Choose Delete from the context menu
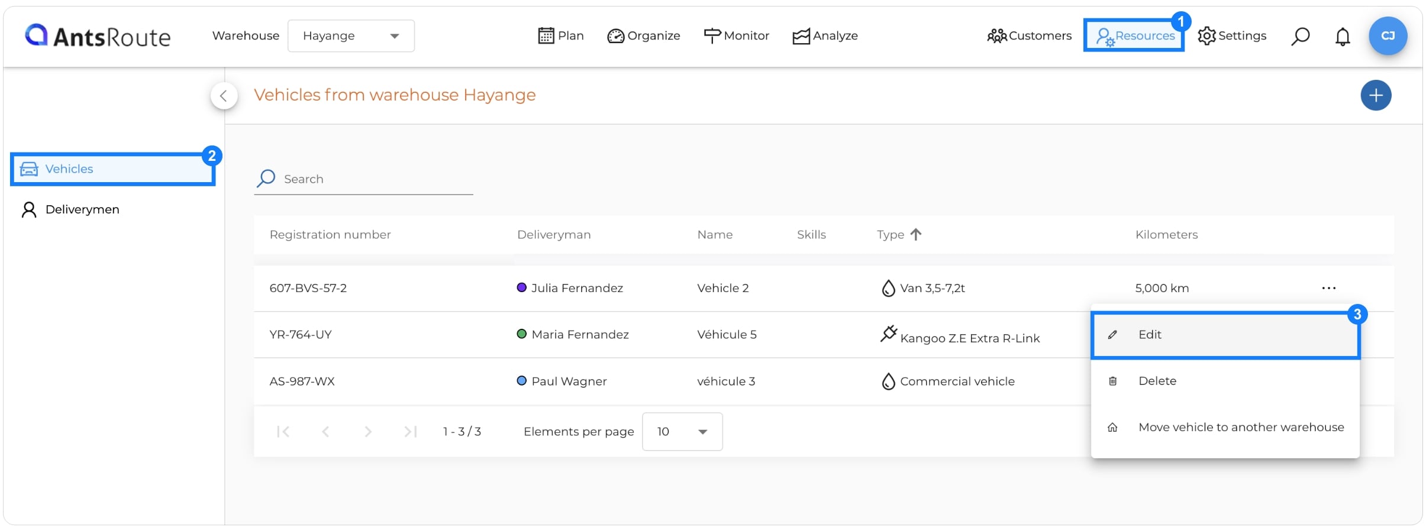 pos(1225,381)
